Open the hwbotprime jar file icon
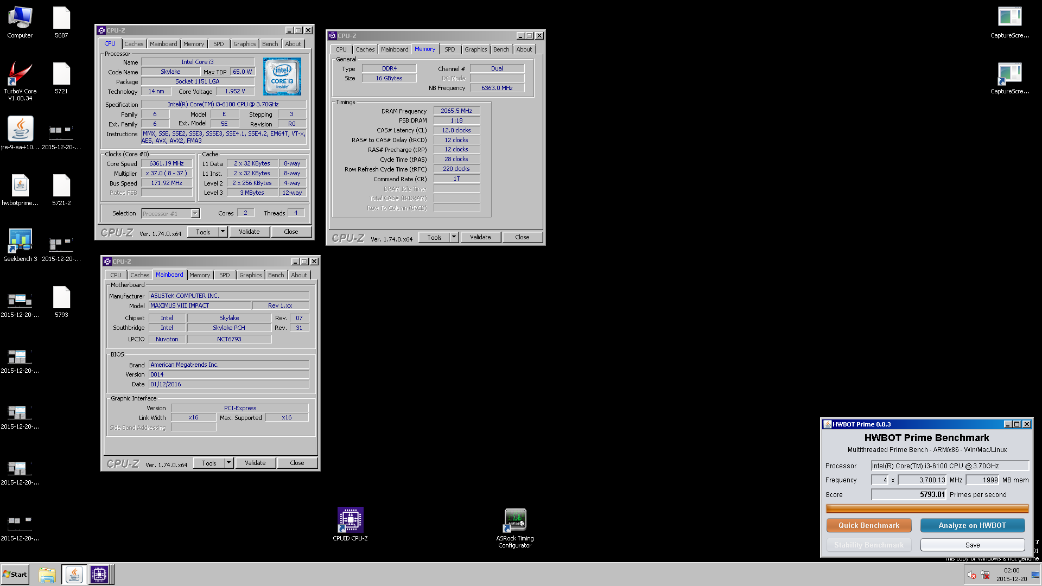The height and width of the screenshot is (586, 1042). pos(20,190)
